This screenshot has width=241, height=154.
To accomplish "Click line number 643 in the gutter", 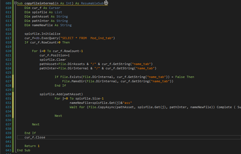I will point(8,150).
